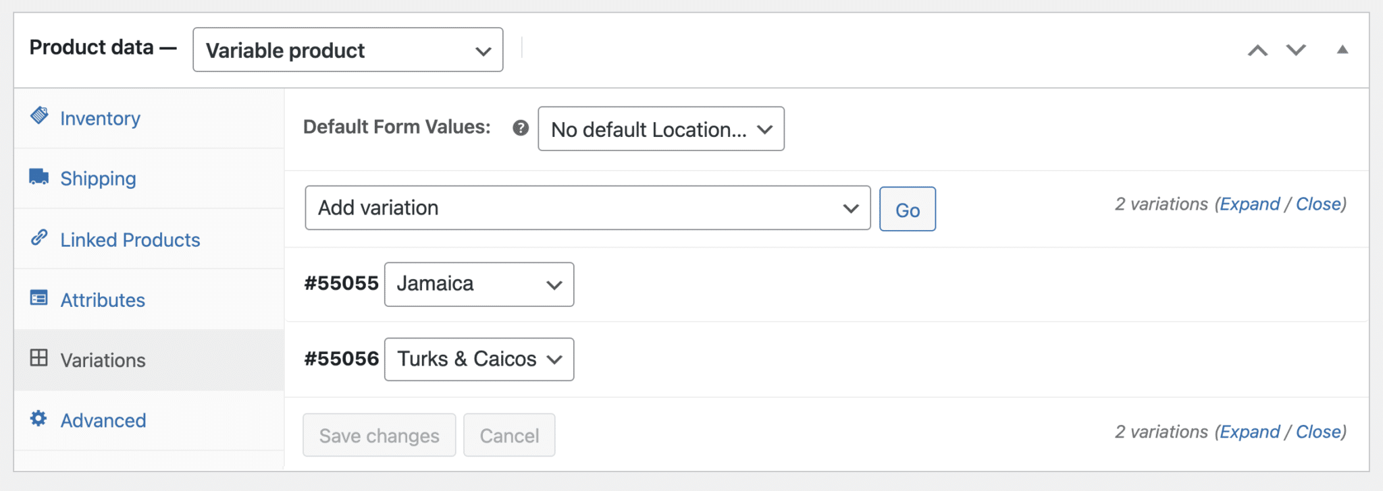Click the Linked Products chain icon
The width and height of the screenshot is (1383, 491).
(39, 237)
